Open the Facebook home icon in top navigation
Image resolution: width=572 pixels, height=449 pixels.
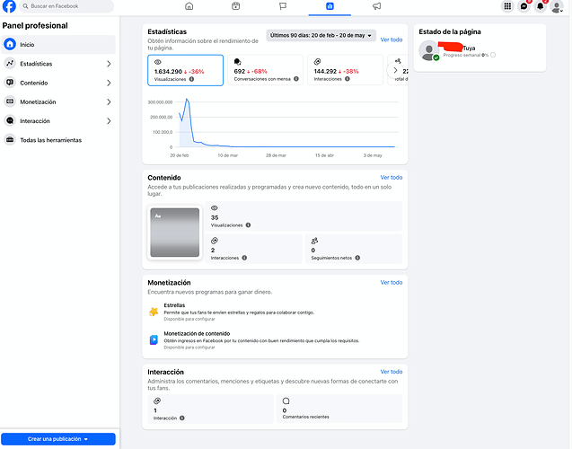tap(189, 6)
